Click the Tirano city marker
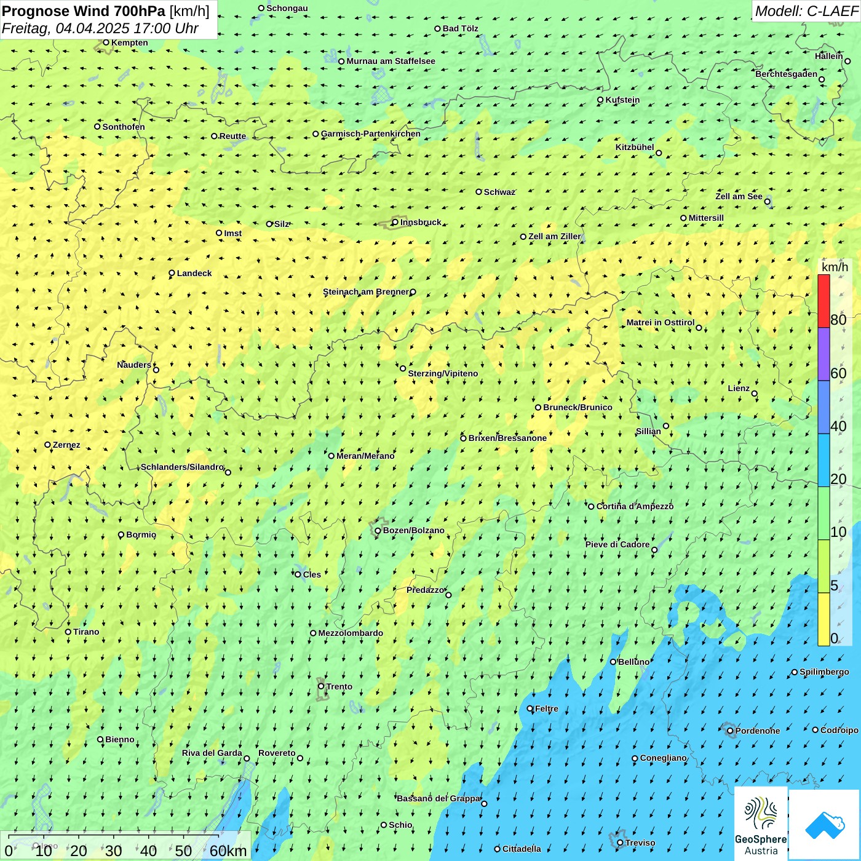The image size is (861, 861). pos(68,632)
